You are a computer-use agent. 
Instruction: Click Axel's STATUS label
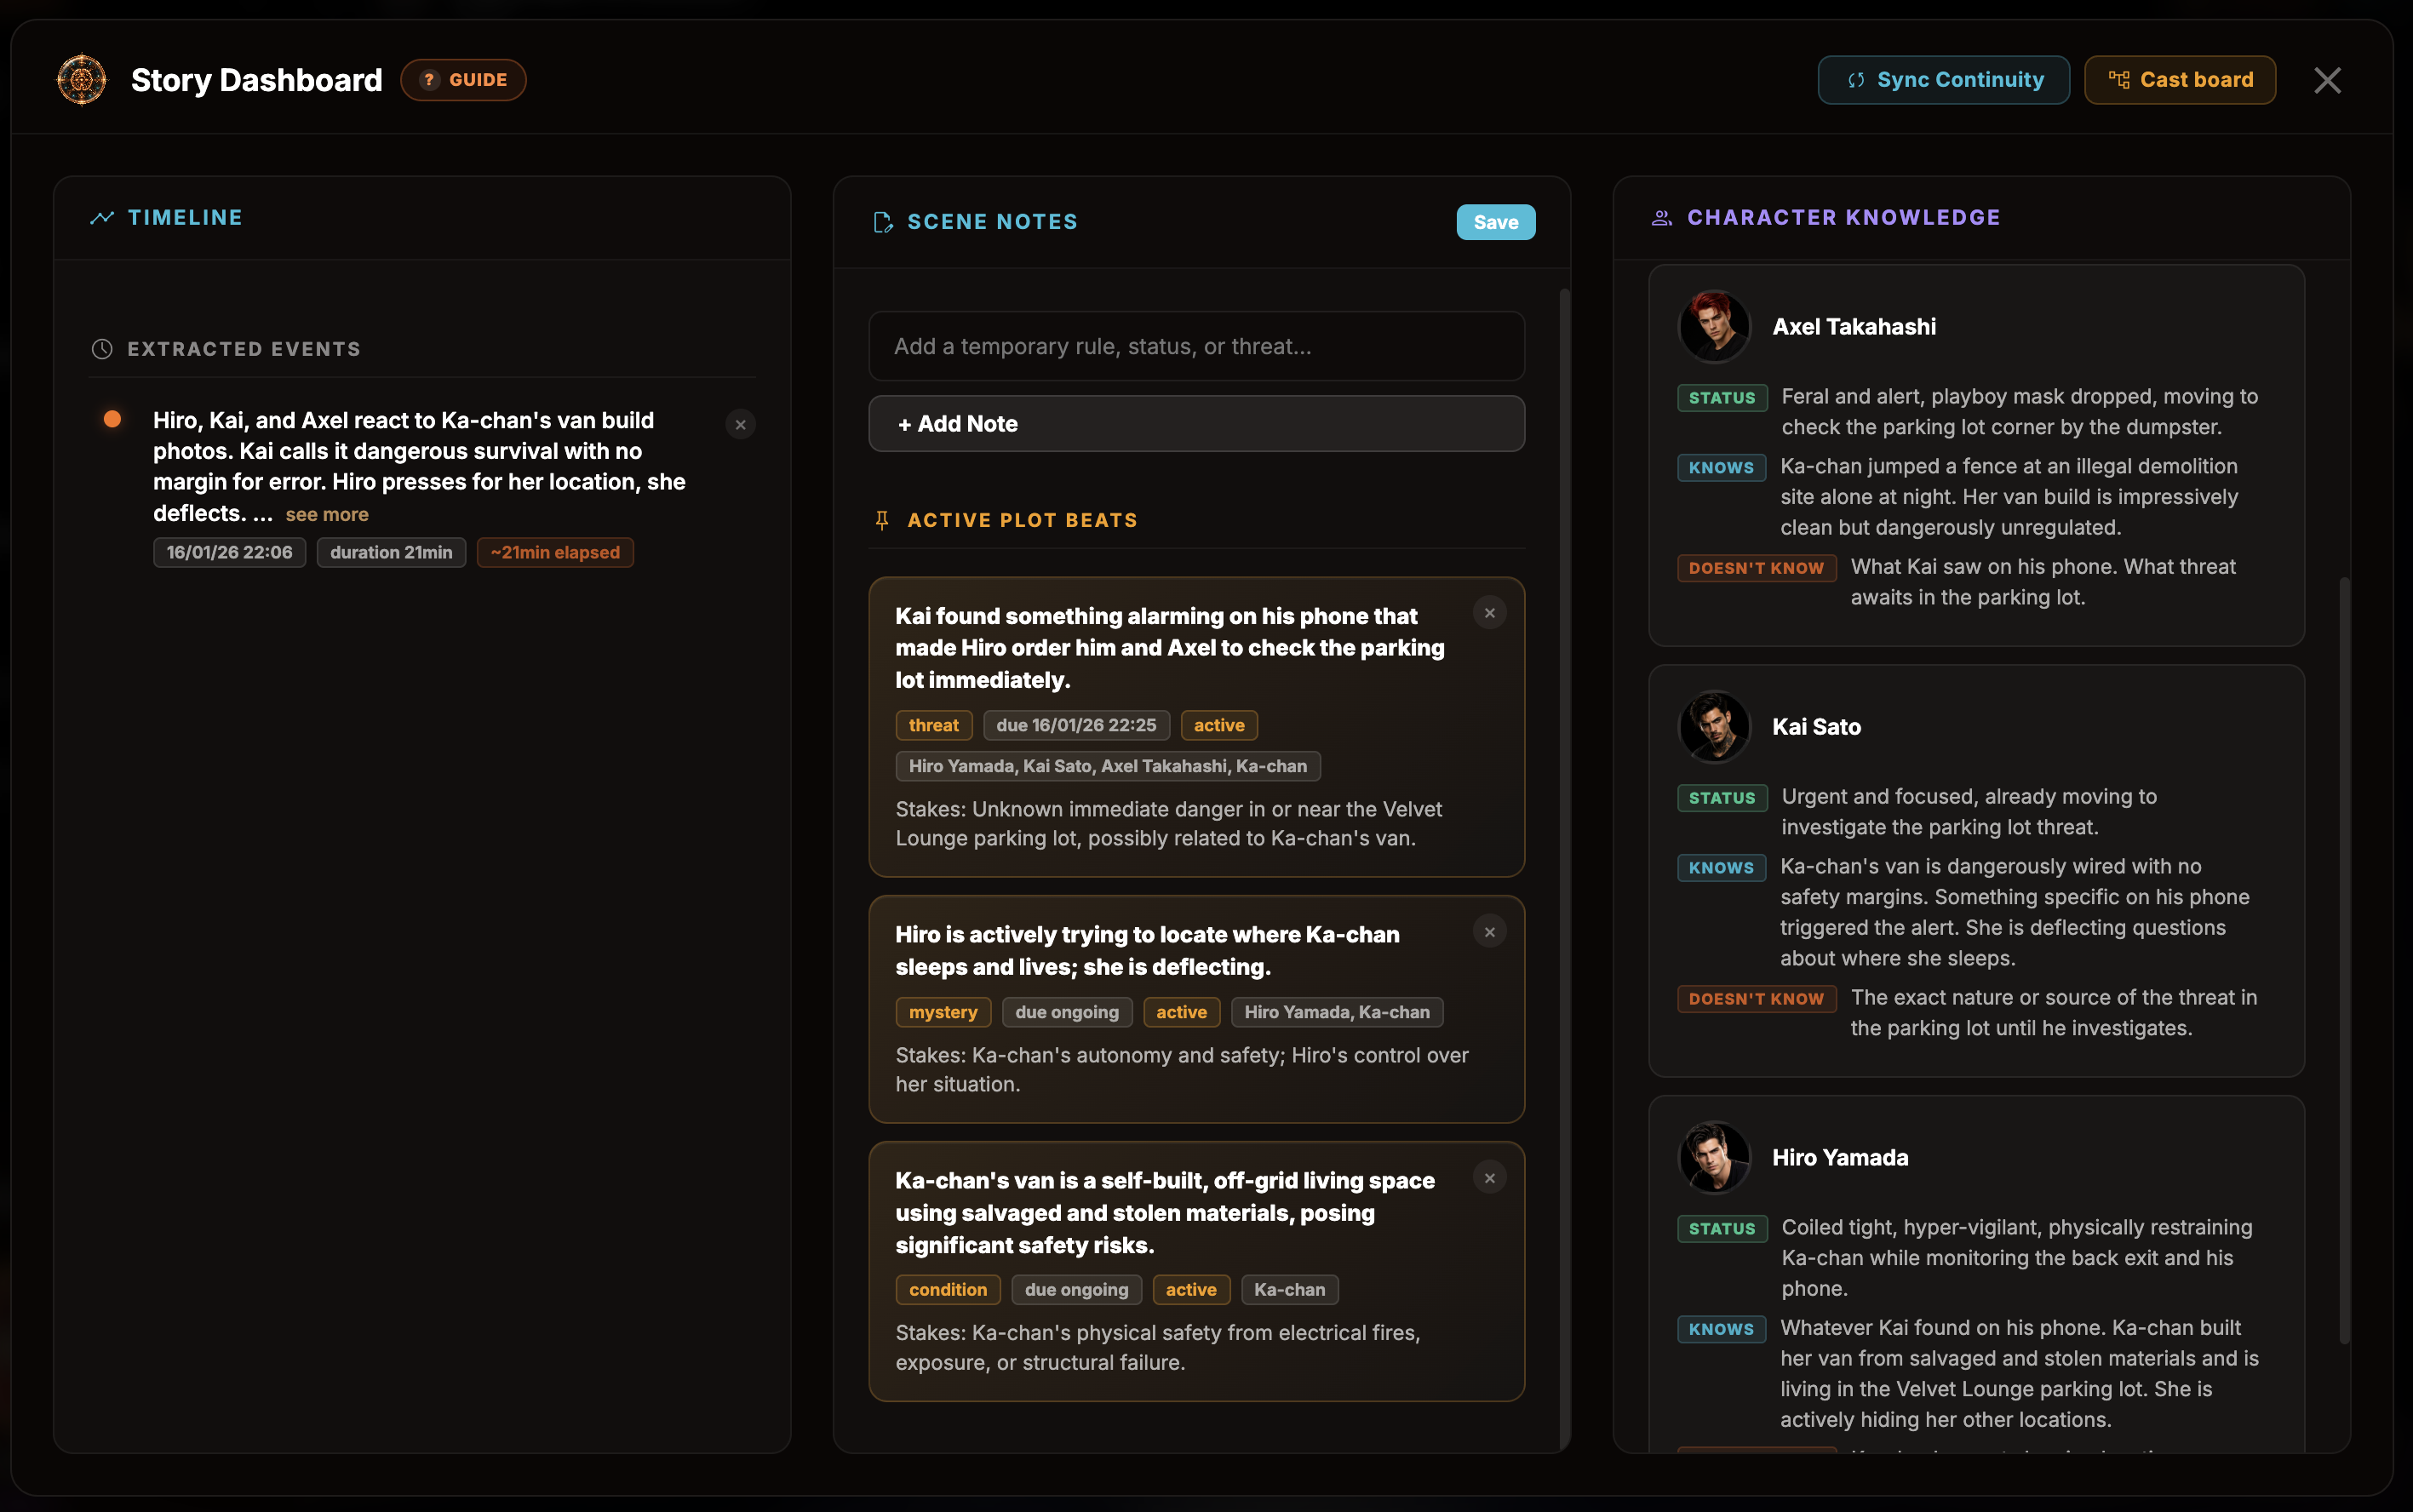[x=1722, y=398]
